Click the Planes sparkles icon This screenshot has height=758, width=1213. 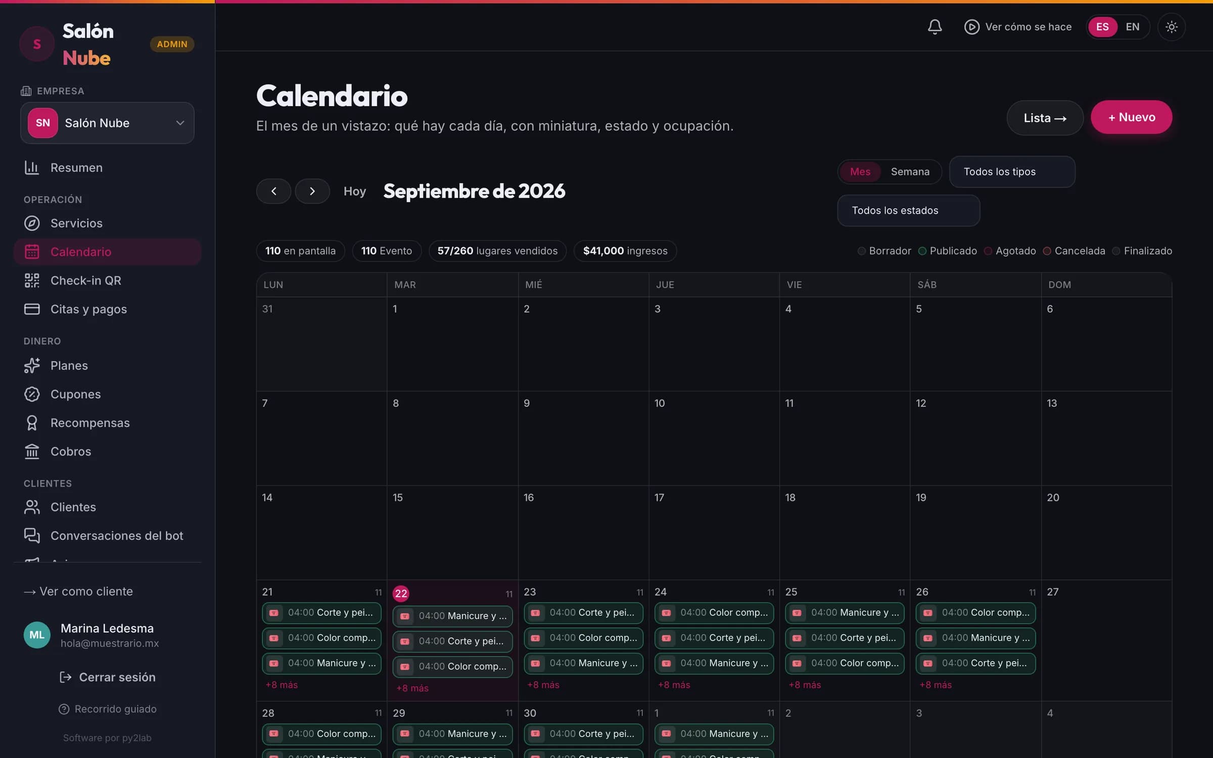point(32,365)
